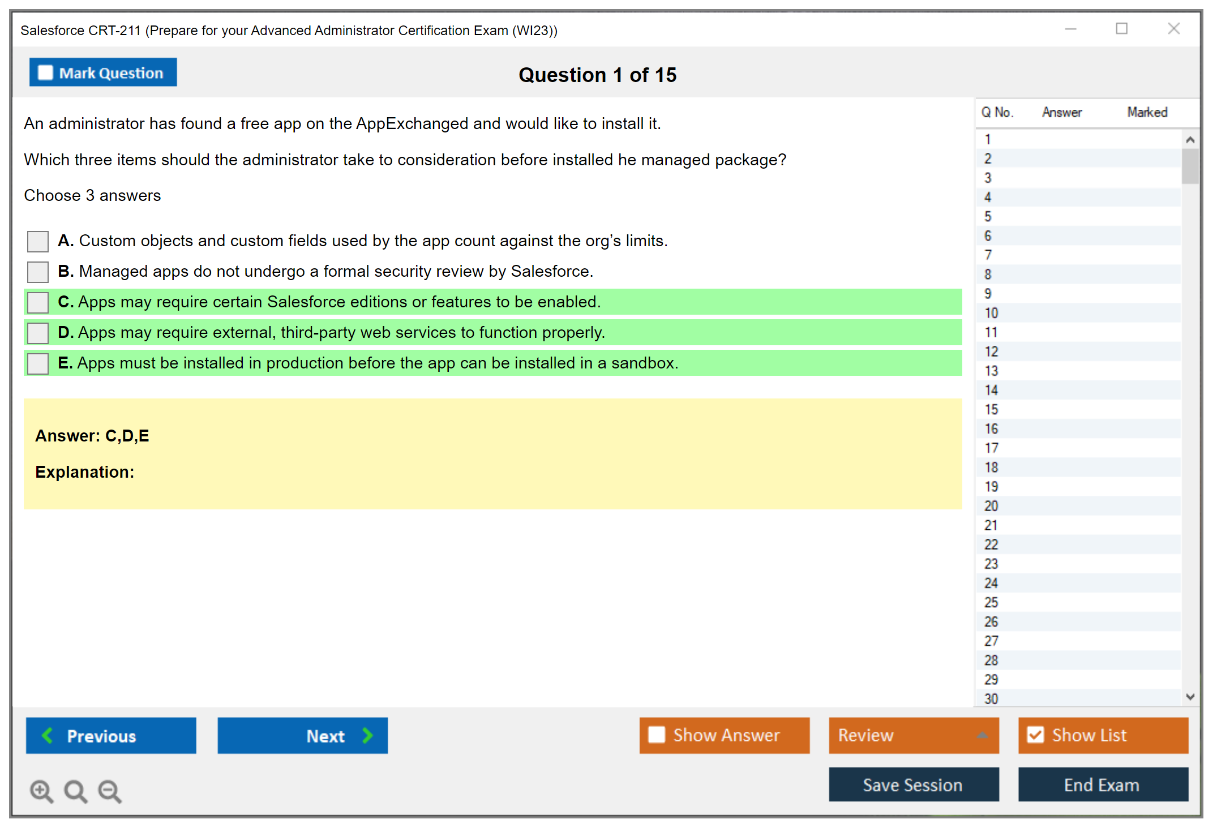Check answer option C checkbox
Screen dimensions: 1217x832
tap(38, 302)
